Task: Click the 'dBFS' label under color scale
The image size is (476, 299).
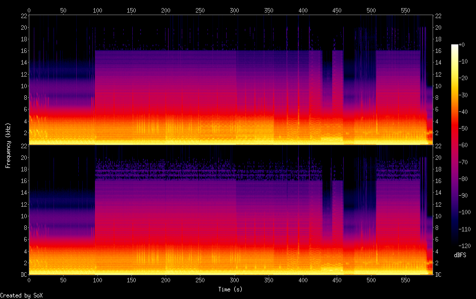Action: point(460,256)
